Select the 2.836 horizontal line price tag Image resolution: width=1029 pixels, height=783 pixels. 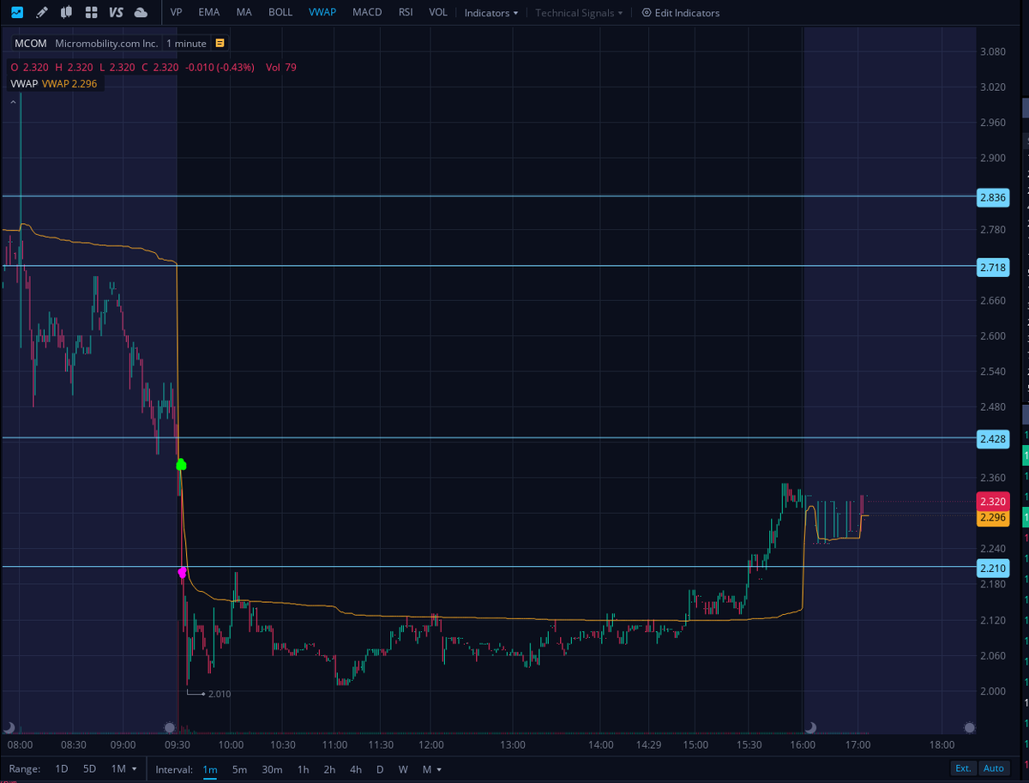coord(993,198)
